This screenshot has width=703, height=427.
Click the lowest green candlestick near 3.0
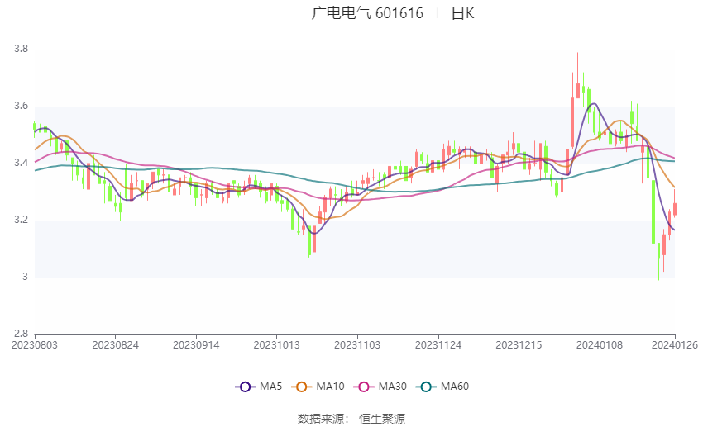[658, 261]
